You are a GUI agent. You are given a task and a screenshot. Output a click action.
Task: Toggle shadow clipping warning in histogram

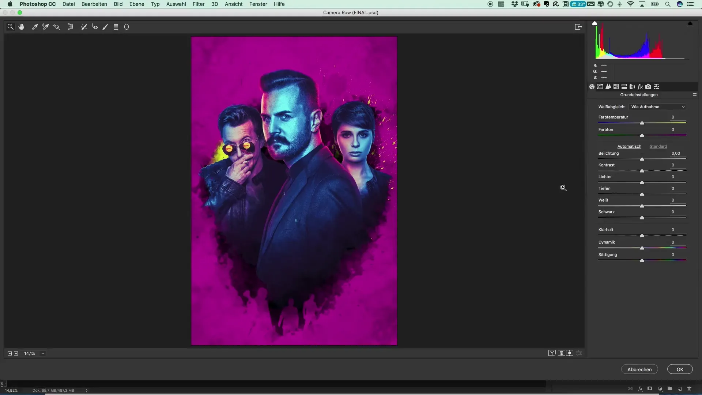coord(595,23)
